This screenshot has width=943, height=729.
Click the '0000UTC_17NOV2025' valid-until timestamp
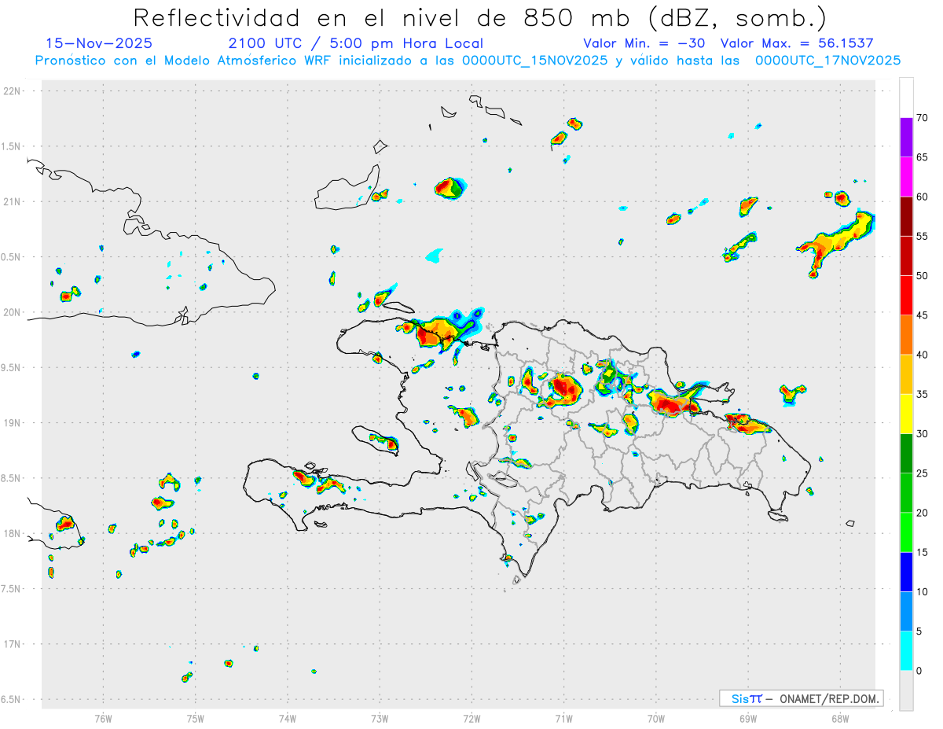(x=827, y=61)
